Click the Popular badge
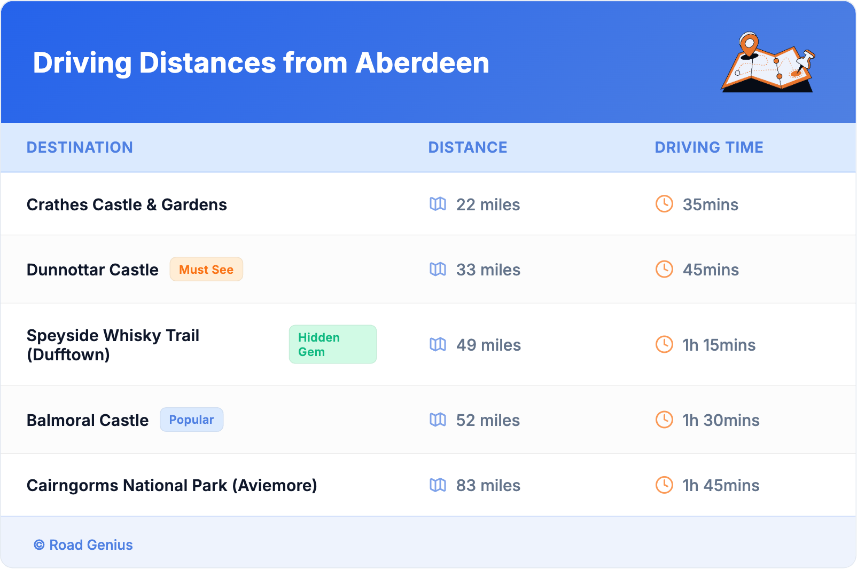 click(191, 420)
